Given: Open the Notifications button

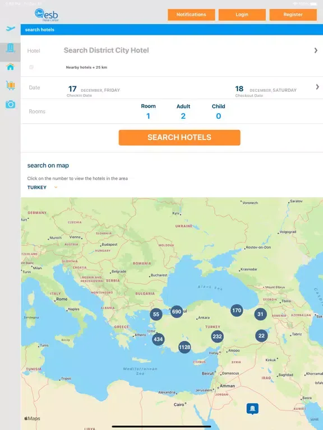Looking at the screenshot, I should pos(191,15).
